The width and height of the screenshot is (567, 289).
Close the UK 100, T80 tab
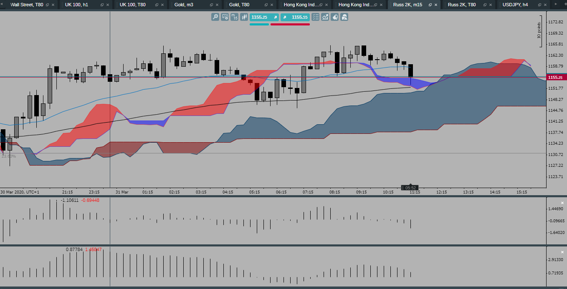coord(162,5)
